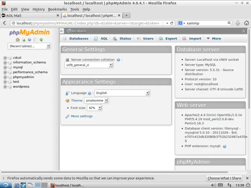
Task: Click help icon beside Server connection collation
Action: [x=119, y=60]
